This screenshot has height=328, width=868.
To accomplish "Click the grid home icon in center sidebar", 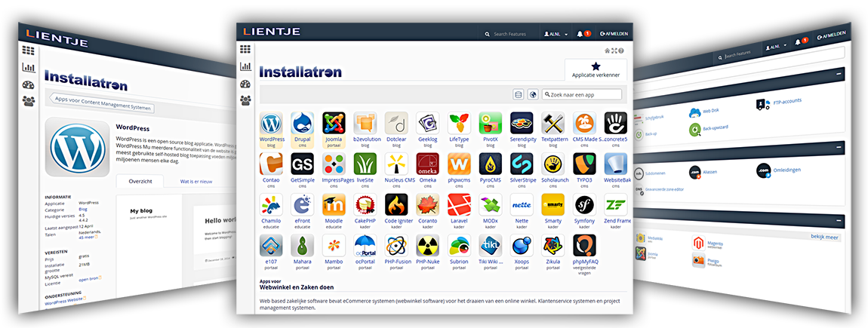I will coord(245,49).
